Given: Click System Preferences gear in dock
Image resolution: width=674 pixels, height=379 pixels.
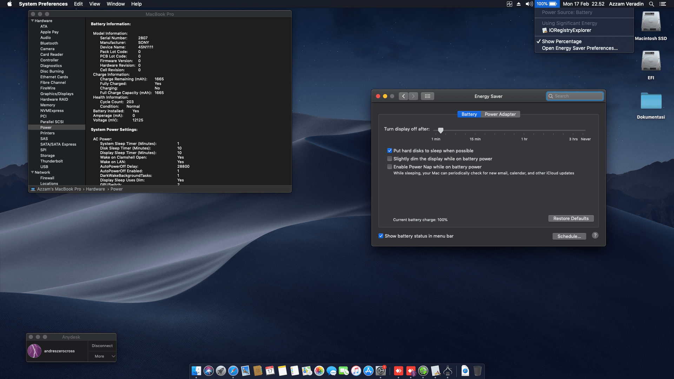Looking at the screenshot, I should 381,371.
